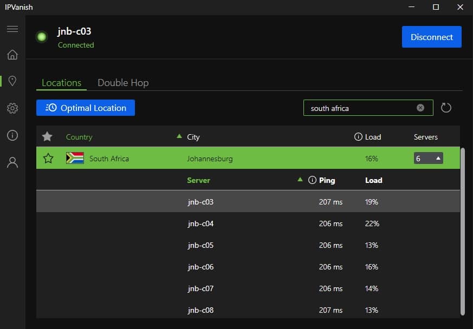Select server jnb-c07
The image size is (473, 329).
tap(248, 288)
